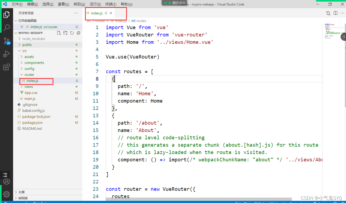Open the Search view icon
The width and height of the screenshot is (346, 203).
(7, 28)
